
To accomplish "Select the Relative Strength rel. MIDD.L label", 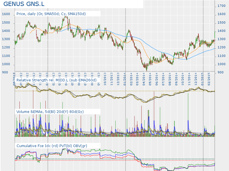I will 57,80.
